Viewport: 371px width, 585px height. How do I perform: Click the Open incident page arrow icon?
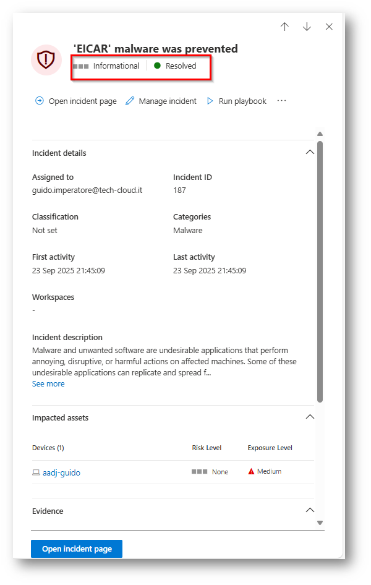(x=40, y=101)
